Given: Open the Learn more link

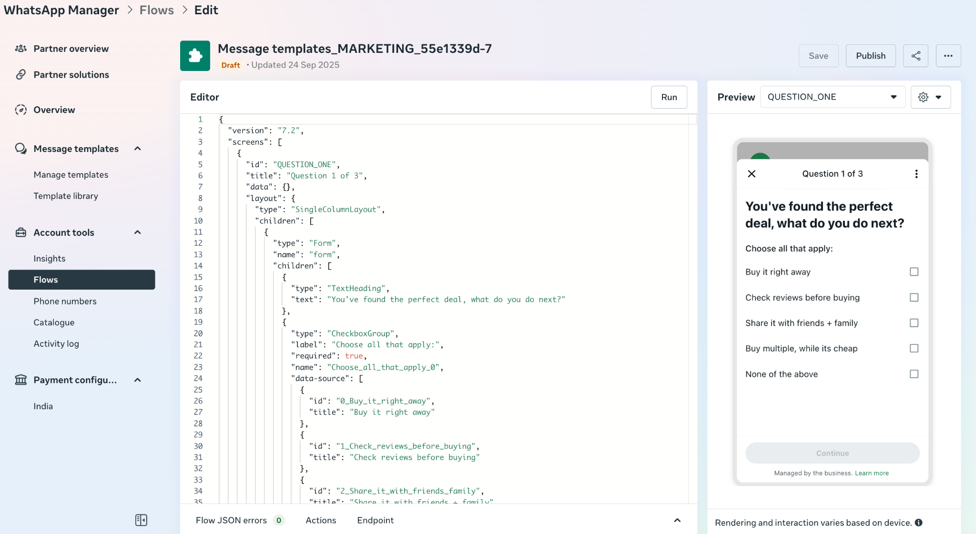Looking at the screenshot, I should click(871, 473).
